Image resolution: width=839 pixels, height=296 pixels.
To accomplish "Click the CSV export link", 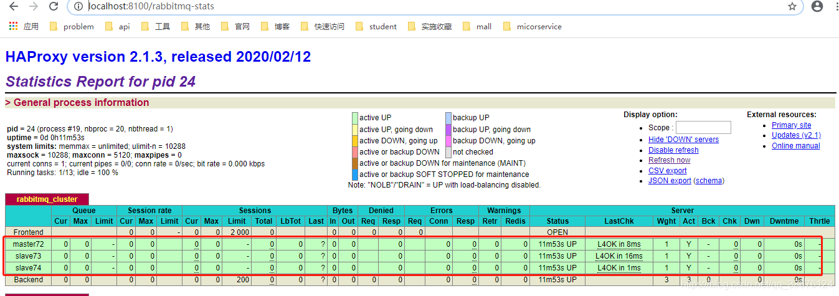I will click(667, 171).
